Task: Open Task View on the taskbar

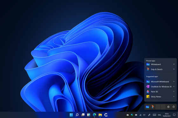Action: [83, 115]
